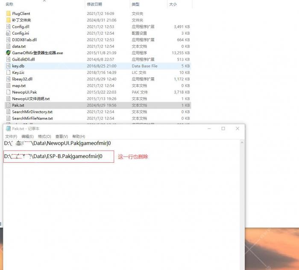
Task: Click the Config.dll file icon
Action: [x=8, y=26]
